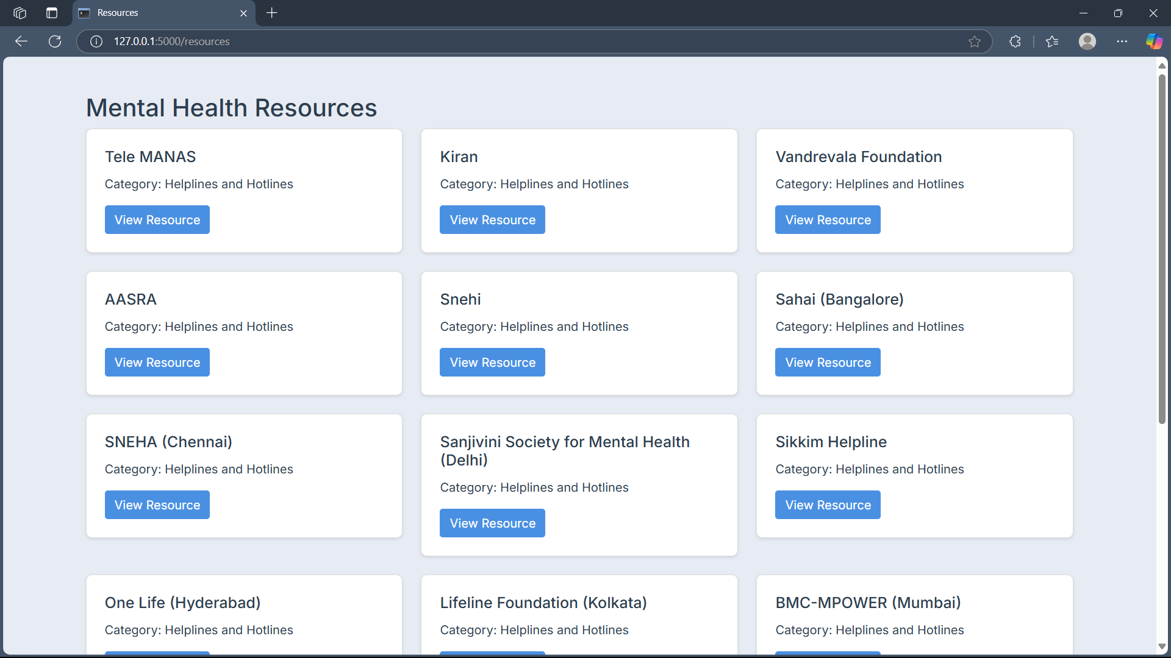Open the workspaces icon in the title bar
Screen dimensions: 1171x658
(20, 13)
